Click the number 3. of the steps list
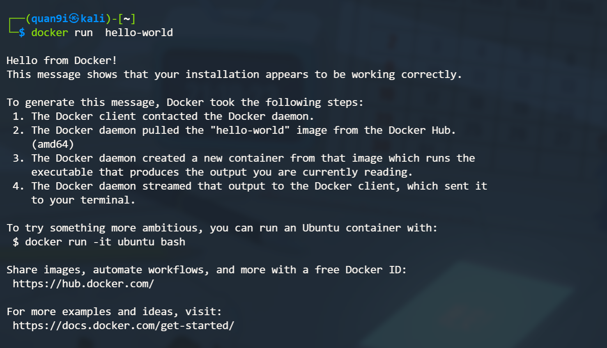The width and height of the screenshot is (607, 348). coord(18,158)
